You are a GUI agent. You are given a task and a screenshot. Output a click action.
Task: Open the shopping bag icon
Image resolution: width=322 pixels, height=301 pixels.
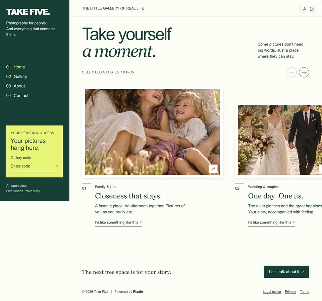tap(312, 9)
